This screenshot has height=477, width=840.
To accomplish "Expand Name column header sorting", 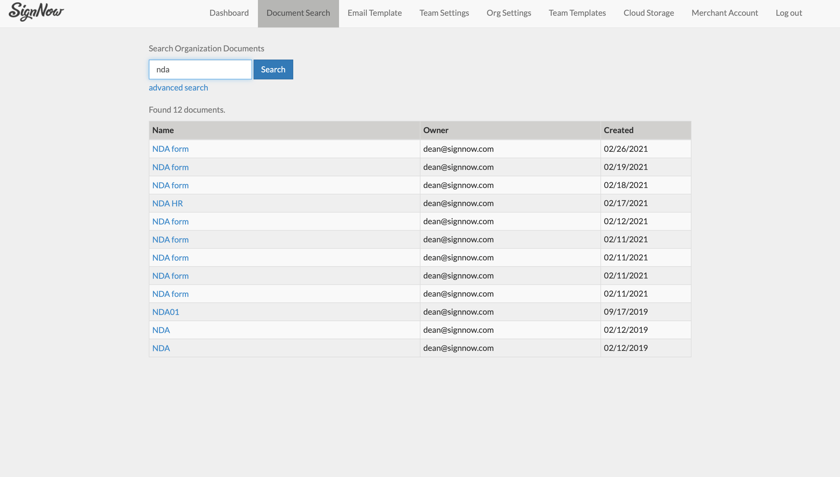I will (163, 130).
